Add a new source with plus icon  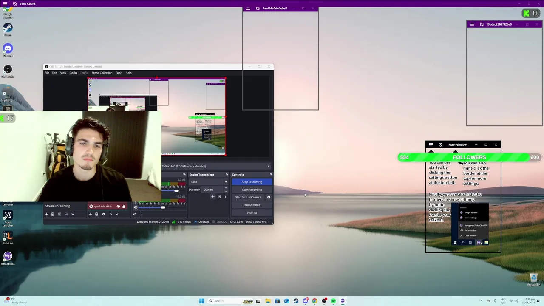90,214
